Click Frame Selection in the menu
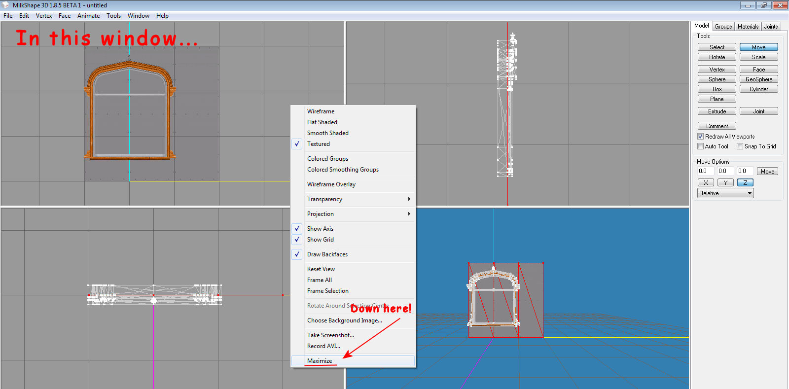Viewport: 789px width, 389px height. (x=353, y=291)
